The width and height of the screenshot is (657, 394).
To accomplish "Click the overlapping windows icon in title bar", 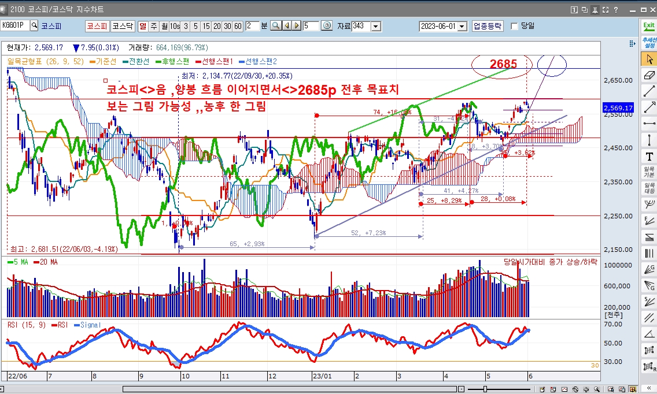I will (x=585, y=10).
